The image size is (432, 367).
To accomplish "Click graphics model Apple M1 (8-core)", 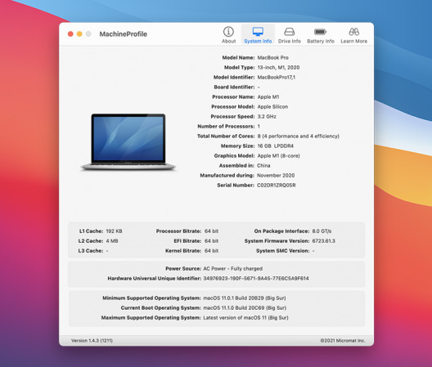I will coord(278,156).
